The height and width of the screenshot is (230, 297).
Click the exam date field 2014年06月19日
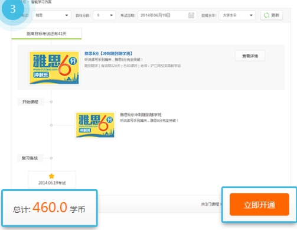(x=167, y=15)
